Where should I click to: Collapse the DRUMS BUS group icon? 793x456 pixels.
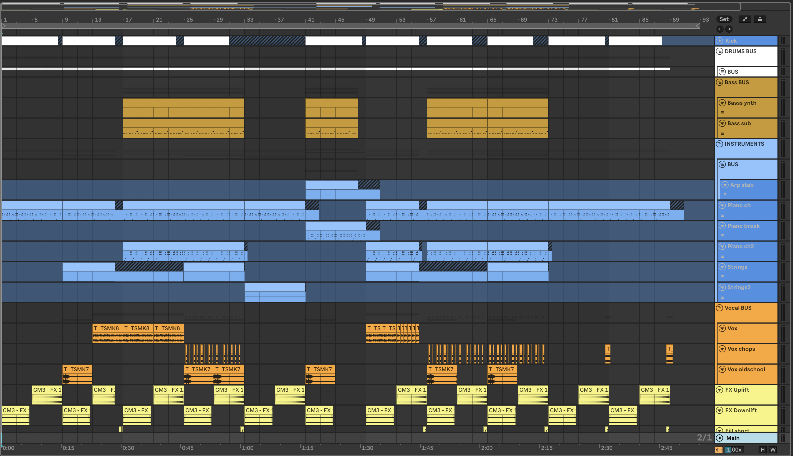tap(719, 51)
